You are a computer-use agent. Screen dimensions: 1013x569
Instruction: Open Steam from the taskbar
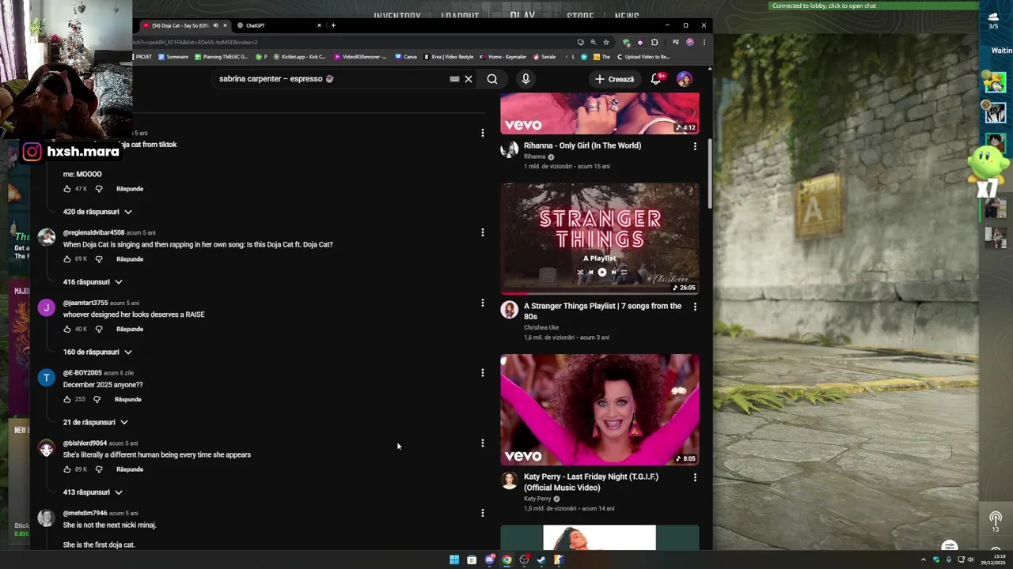pyautogui.click(x=541, y=560)
